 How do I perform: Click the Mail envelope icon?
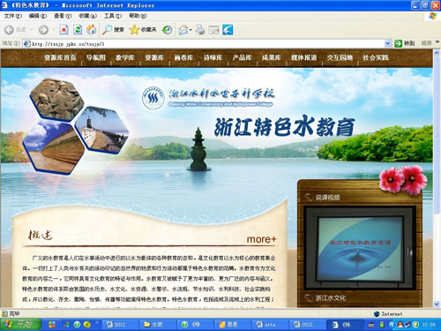[x=183, y=30]
